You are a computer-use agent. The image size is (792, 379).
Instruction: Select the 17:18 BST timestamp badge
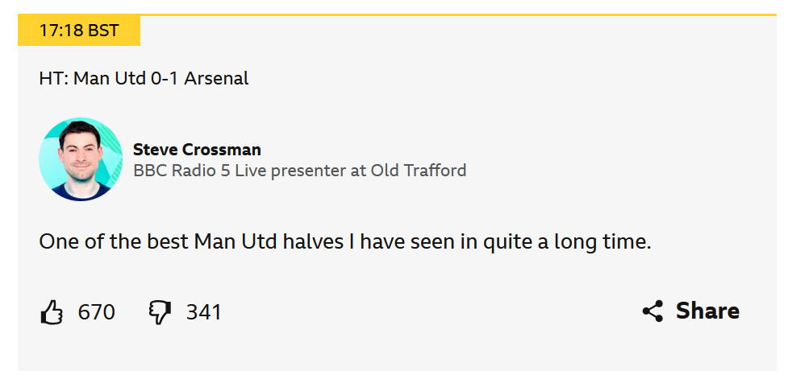(x=79, y=31)
